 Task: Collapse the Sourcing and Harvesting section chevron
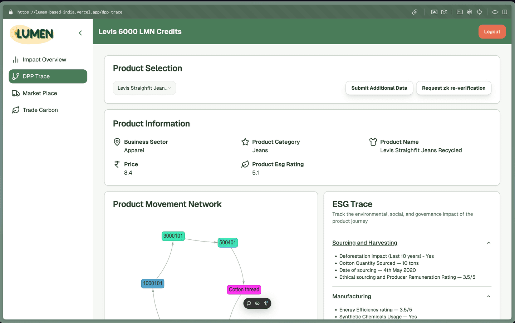tap(489, 243)
